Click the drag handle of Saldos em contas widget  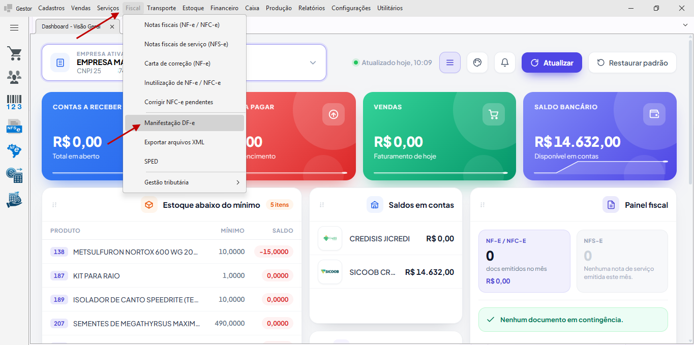(321, 205)
